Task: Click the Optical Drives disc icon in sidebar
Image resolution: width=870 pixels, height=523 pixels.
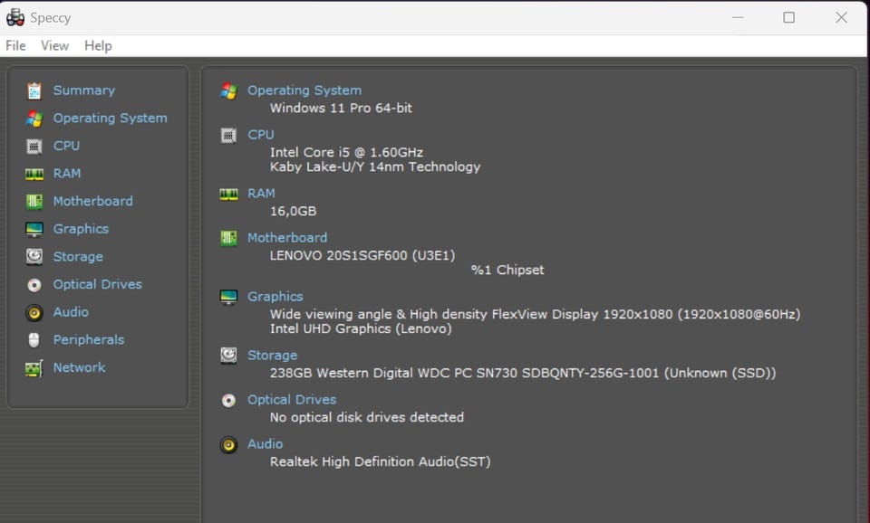Action: [x=34, y=285]
